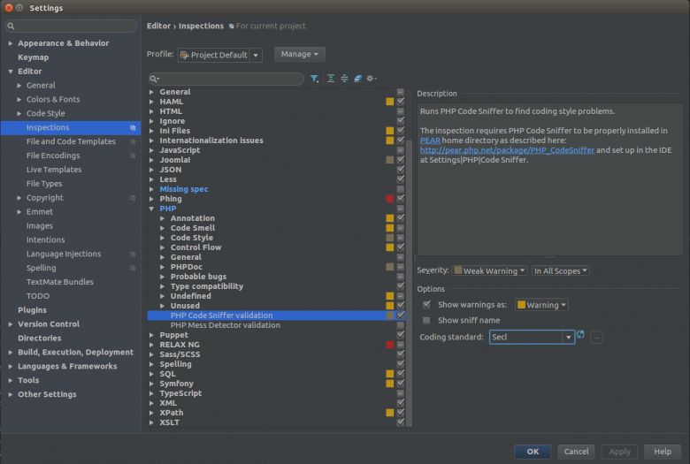This screenshot has height=464, width=690.
Task: Open the gear settings menu icon
Action: pyautogui.click(x=372, y=79)
